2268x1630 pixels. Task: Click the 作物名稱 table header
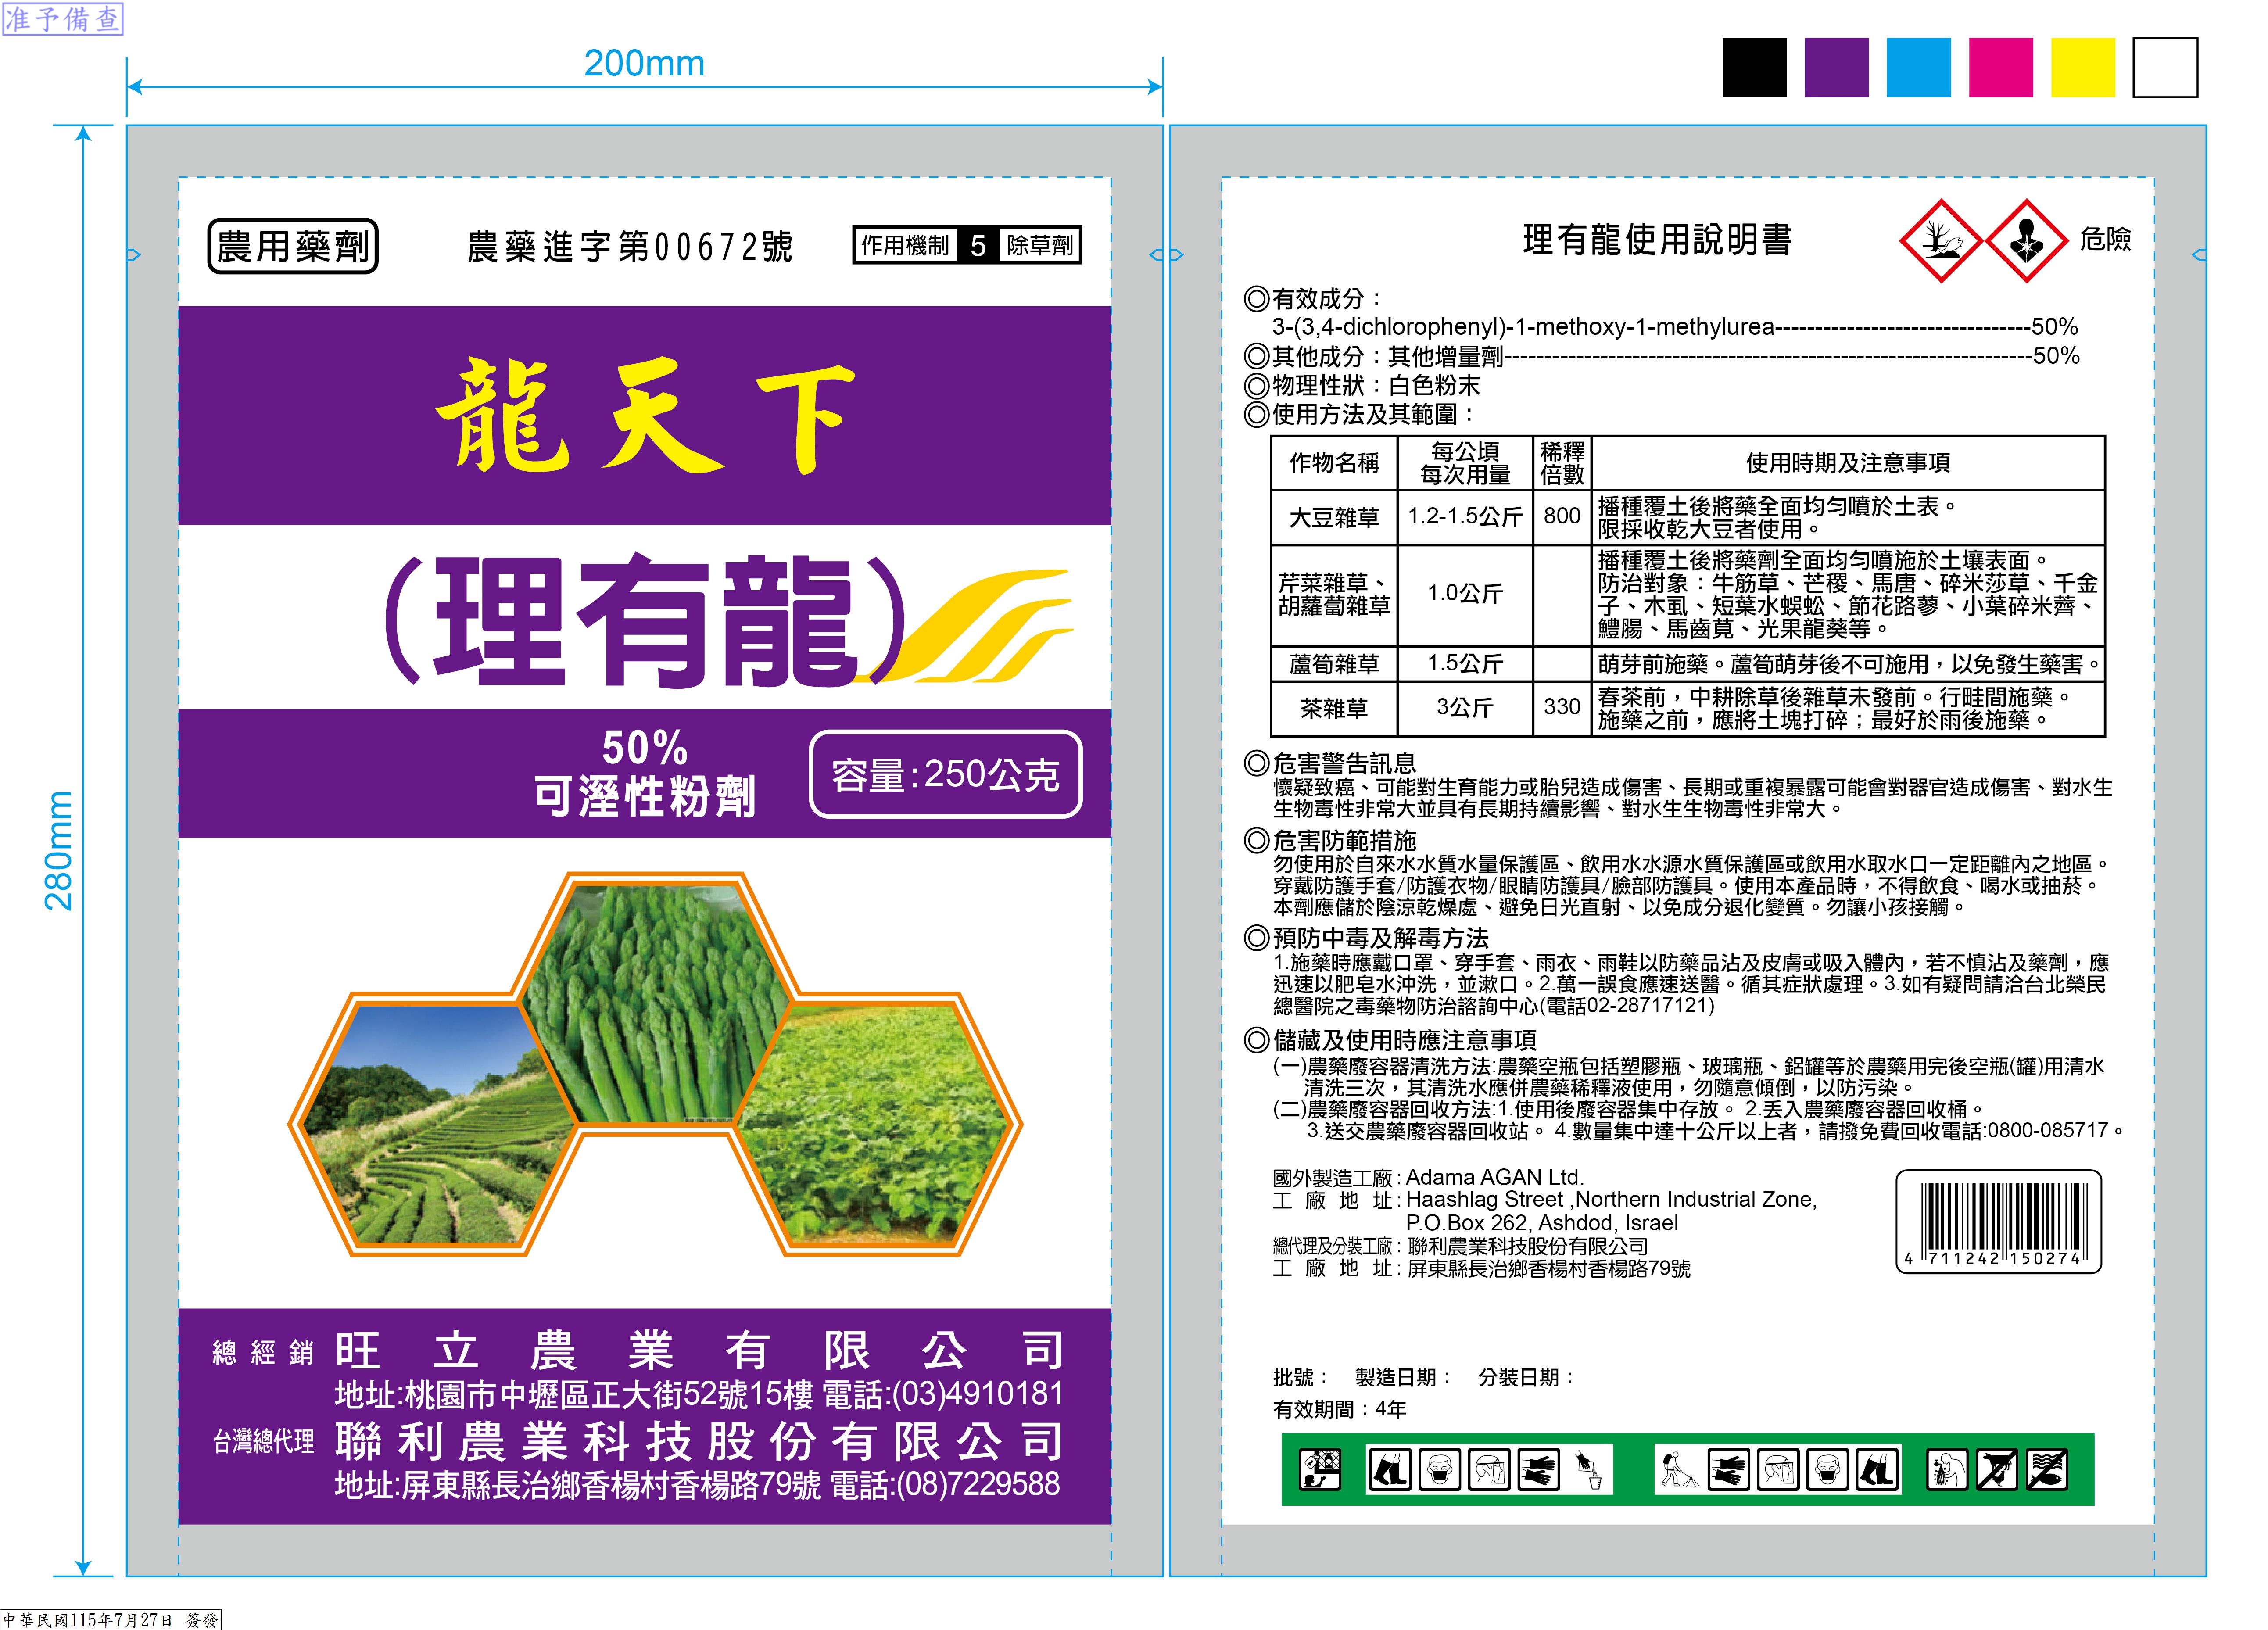click(1334, 463)
